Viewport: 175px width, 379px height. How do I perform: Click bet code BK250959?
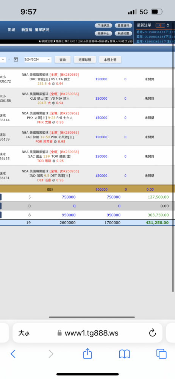69,74
